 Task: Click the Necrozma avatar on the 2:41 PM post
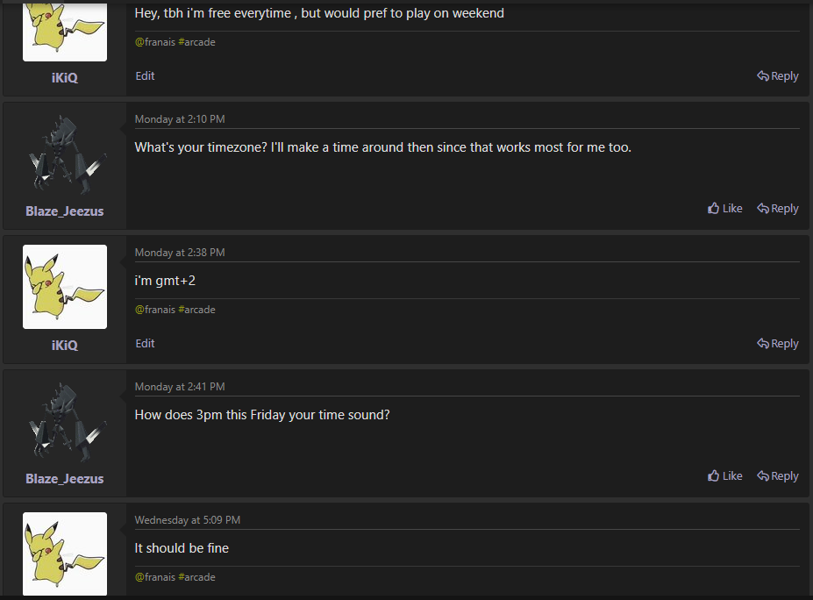click(65, 422)
